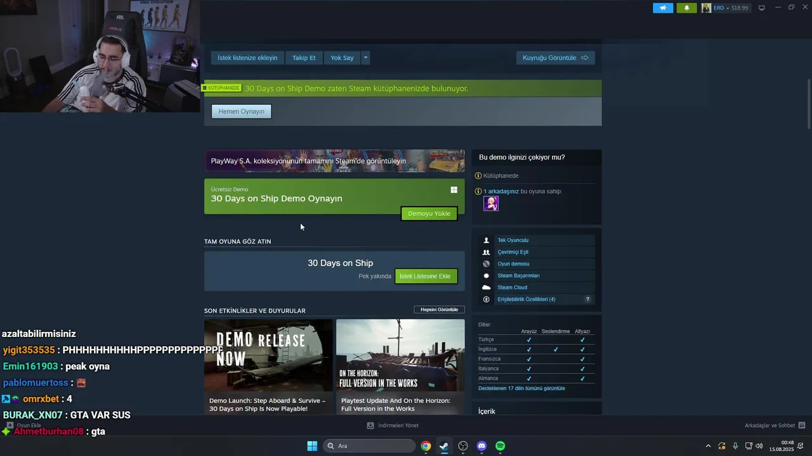Click the Türkçe language row label
812x456 pixels.
(486, 339)
